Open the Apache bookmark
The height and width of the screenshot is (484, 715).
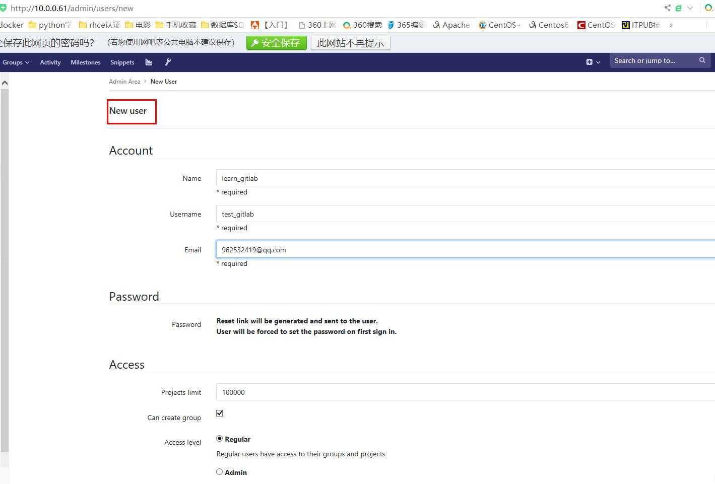(451, 25)
